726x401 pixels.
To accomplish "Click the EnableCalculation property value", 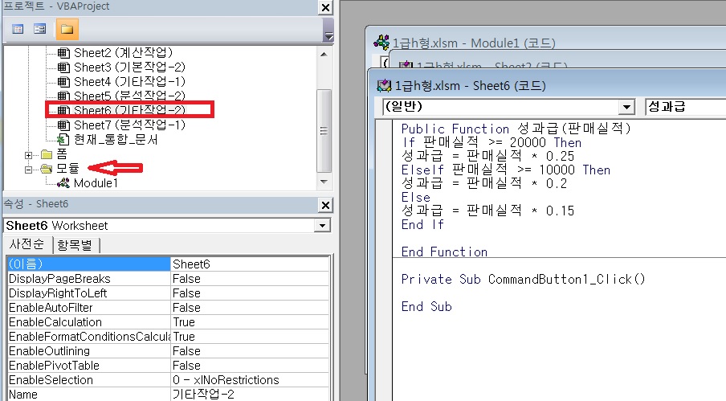I will pyautogui.click(x=249, y=322).
